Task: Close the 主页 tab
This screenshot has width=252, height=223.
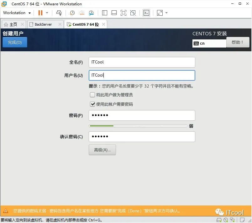Action: pos(22,24)
